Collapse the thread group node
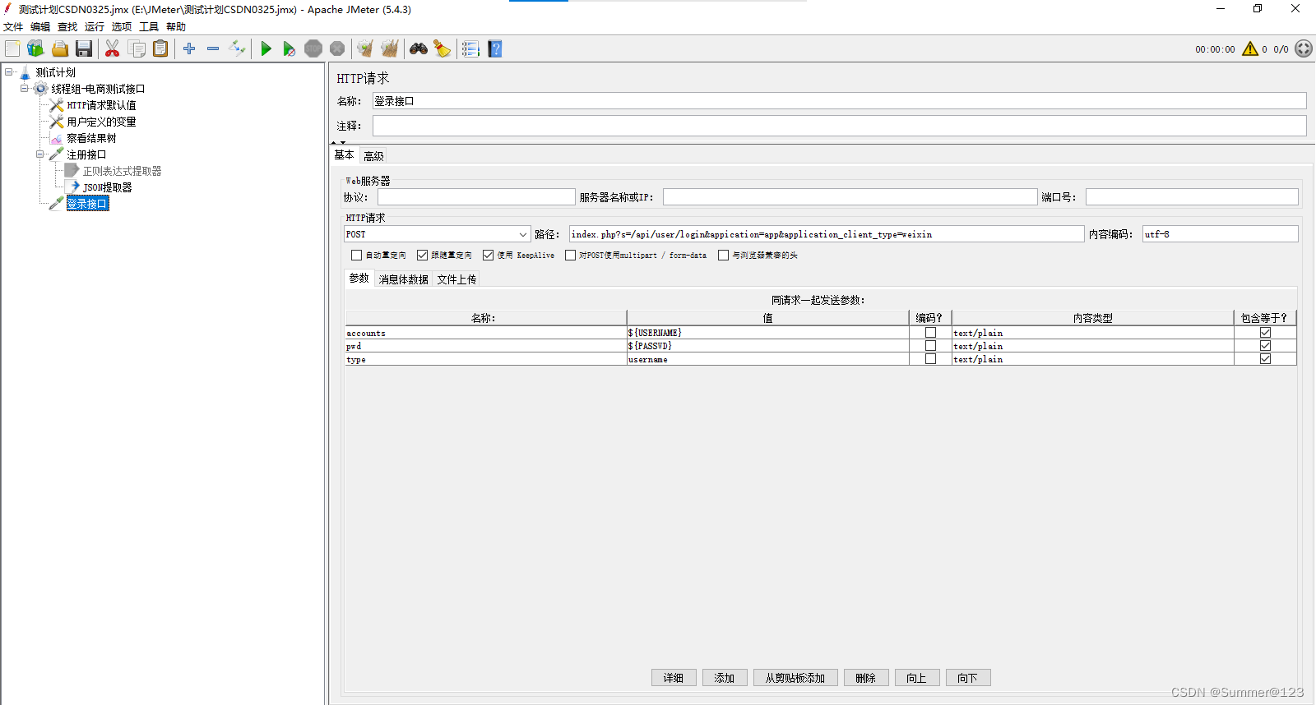The height and width of the screenshot is (705, 1316). click(25, 89)
